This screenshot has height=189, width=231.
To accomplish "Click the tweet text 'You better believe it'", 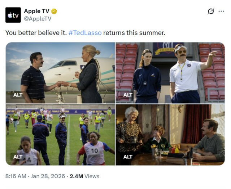I will click(36, 33).
